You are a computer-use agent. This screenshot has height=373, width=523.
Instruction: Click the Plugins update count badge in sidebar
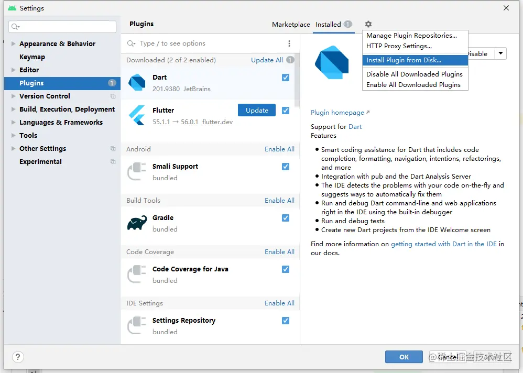coord(112,83)
